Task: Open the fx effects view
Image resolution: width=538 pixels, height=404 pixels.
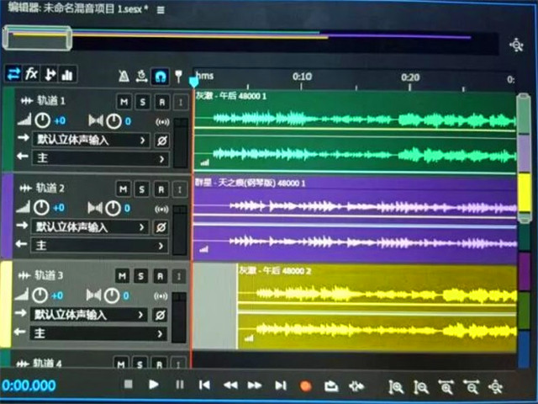Action: pyautogui.click(x=31, y=74)
